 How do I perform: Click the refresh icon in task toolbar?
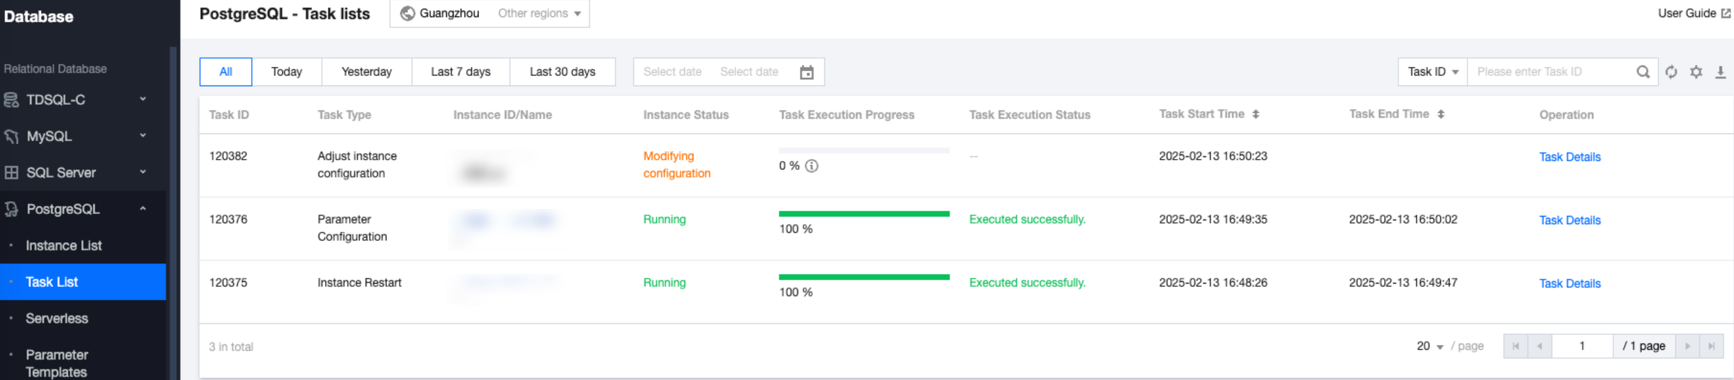(1671, 72)
